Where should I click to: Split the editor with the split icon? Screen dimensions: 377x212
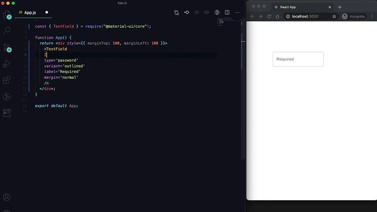(x=227, y=12)
